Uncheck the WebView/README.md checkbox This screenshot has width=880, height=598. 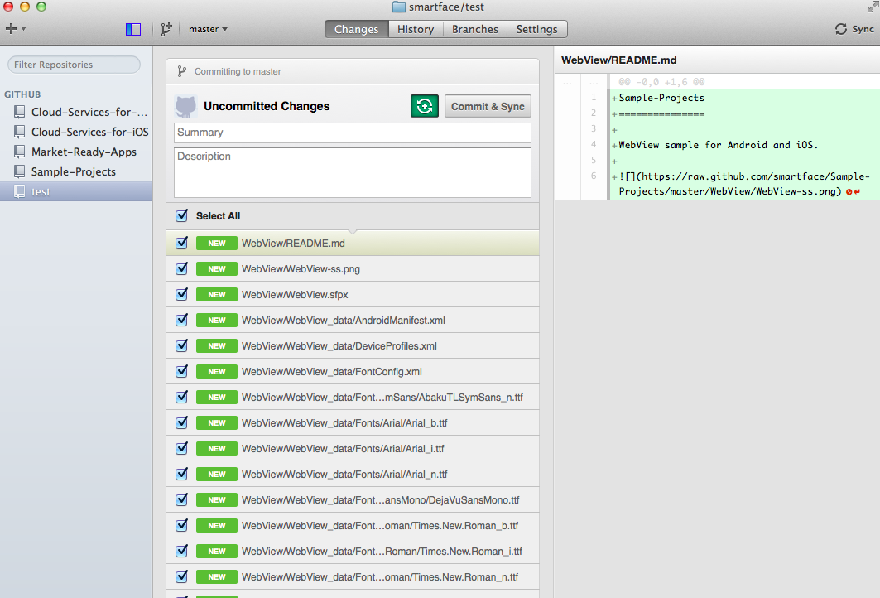click(181, 243)
